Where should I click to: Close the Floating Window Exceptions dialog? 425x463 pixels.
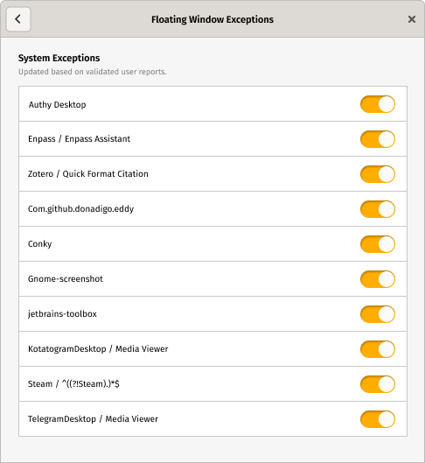411,19
